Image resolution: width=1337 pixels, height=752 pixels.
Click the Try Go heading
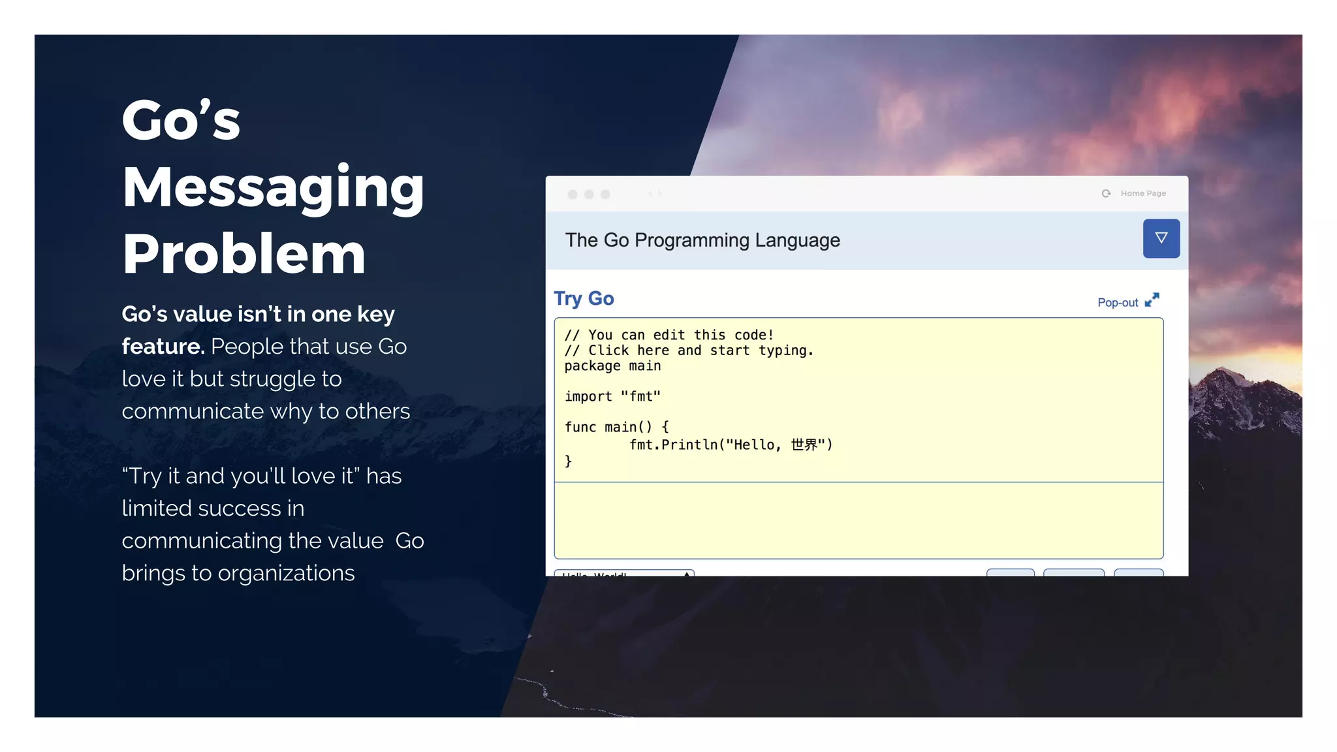click(584, 298)
